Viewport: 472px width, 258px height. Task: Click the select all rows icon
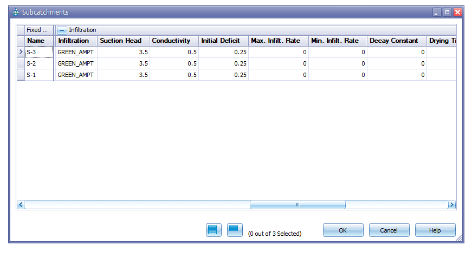pos(214,230)
